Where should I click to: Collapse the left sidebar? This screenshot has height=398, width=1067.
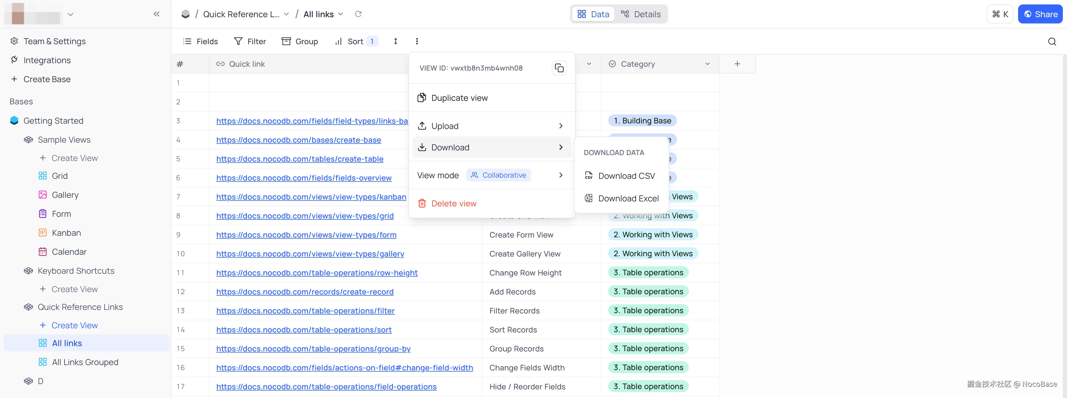click(x=156, y=14)
